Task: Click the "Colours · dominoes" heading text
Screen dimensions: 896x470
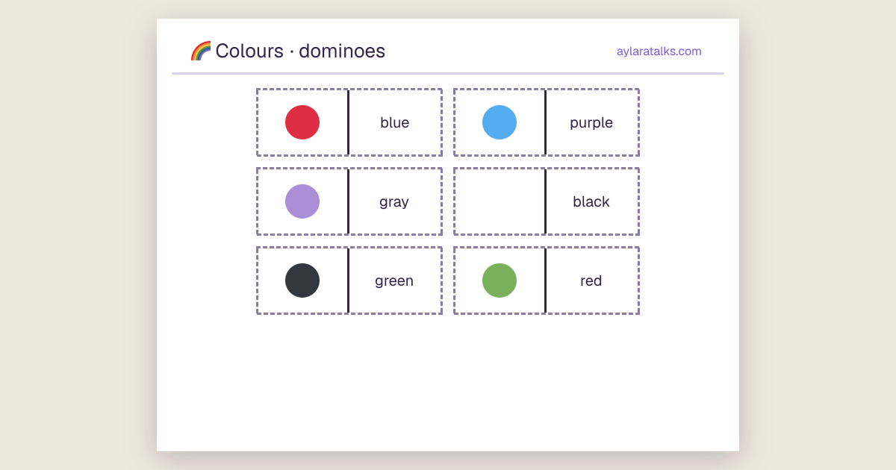Action: (300, 51)
